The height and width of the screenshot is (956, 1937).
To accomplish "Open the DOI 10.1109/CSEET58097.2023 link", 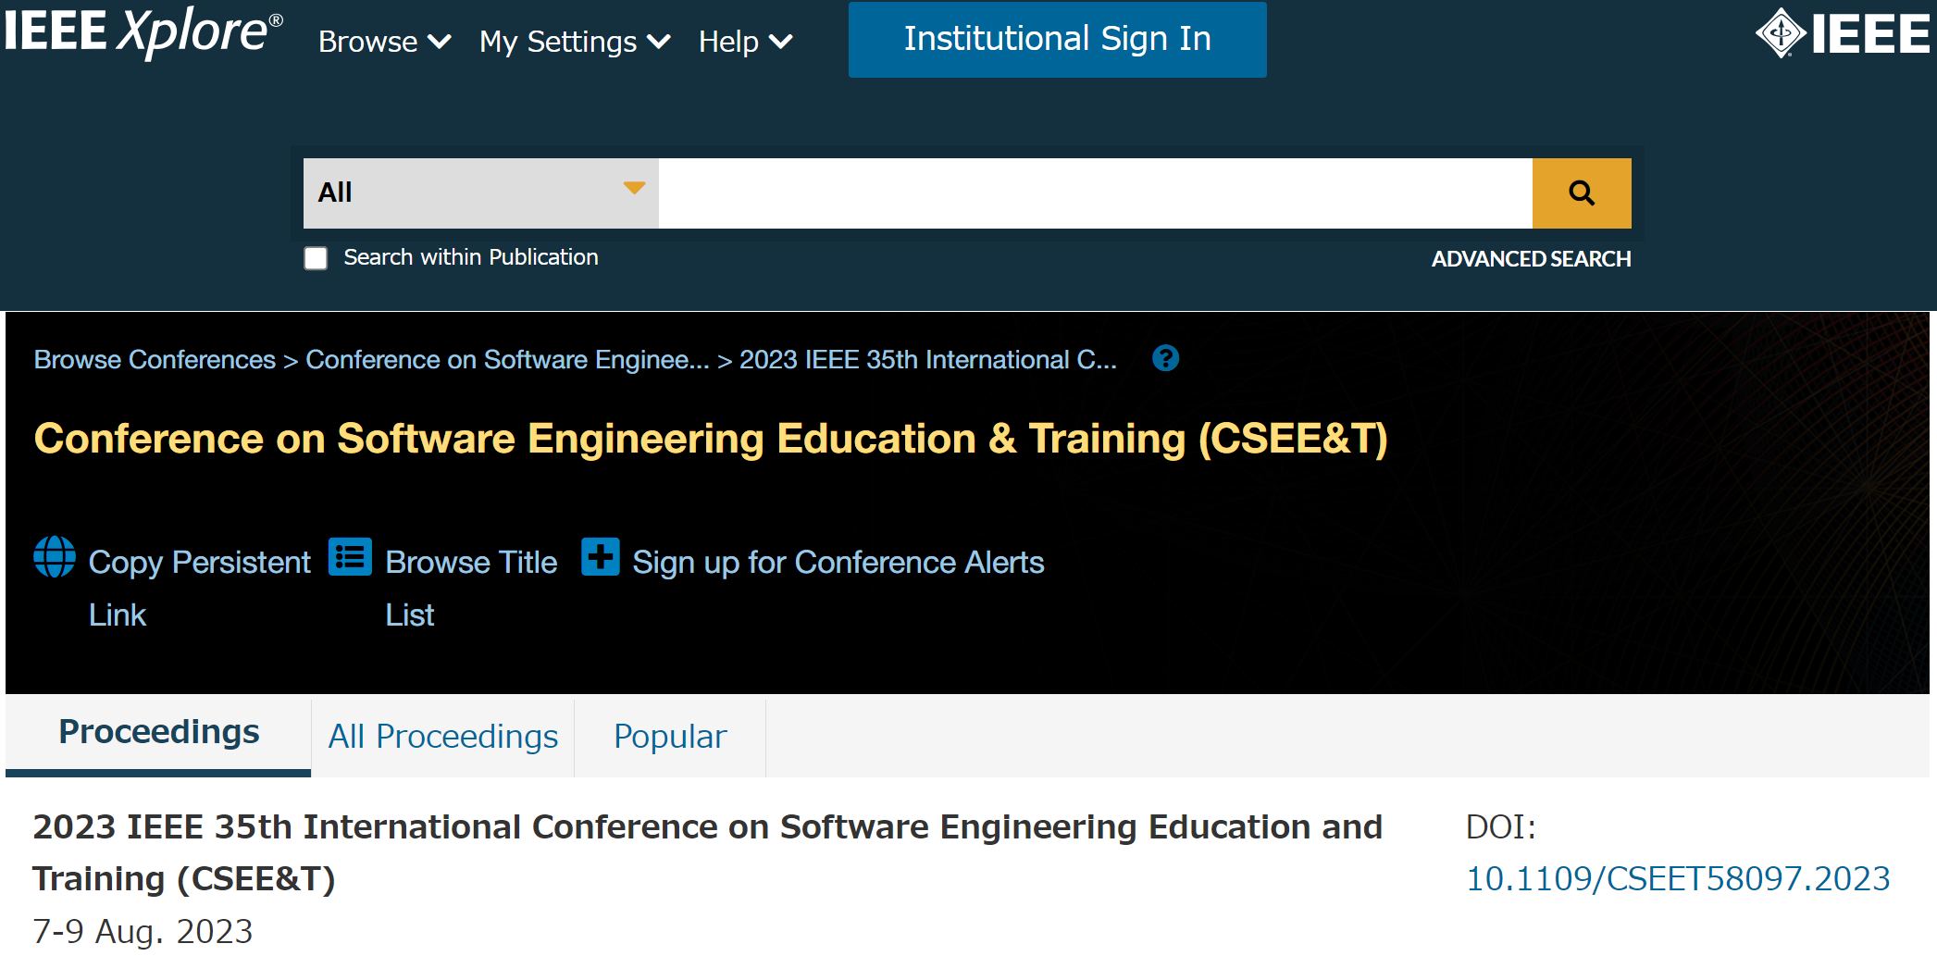I will (1678, 879).
